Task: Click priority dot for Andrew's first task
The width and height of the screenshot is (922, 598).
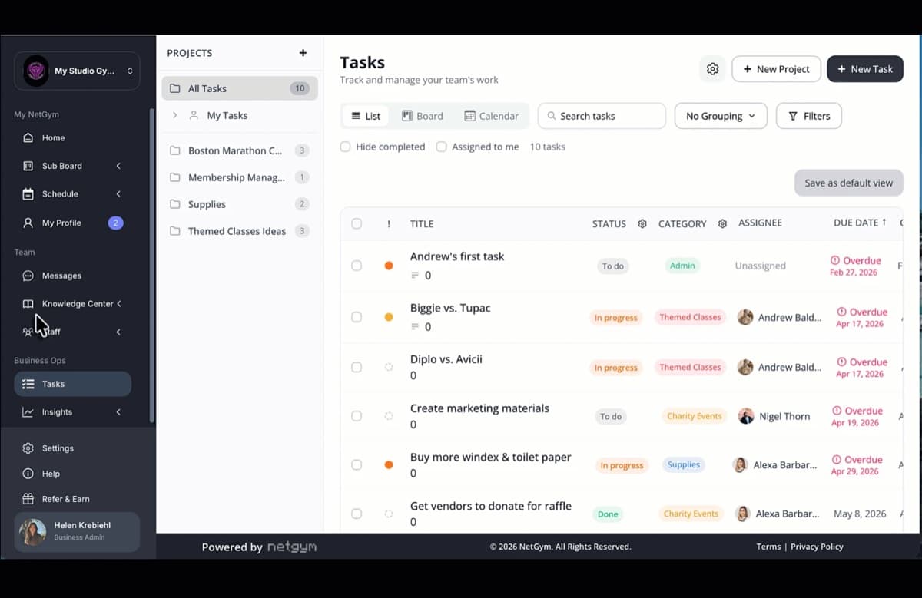Action: click(x=389, y=266)
